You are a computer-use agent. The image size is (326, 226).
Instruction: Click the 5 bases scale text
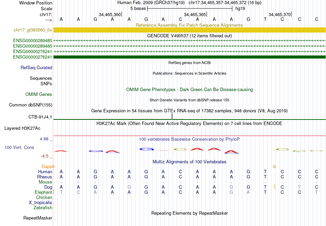pyautogui.click(x=138, y=9)
